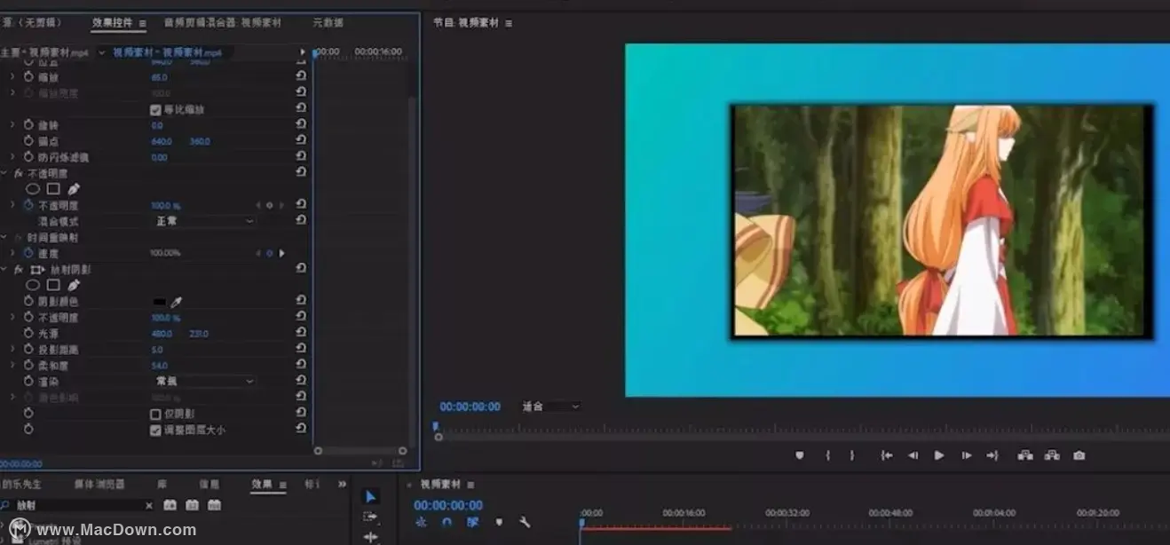Reset the 投影距离 parameter
The image size is (1170, 545).
coord(301,349)
